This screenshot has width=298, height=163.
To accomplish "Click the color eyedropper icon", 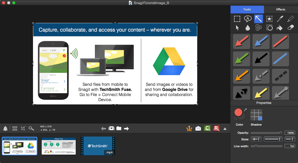I will (245, 110).
